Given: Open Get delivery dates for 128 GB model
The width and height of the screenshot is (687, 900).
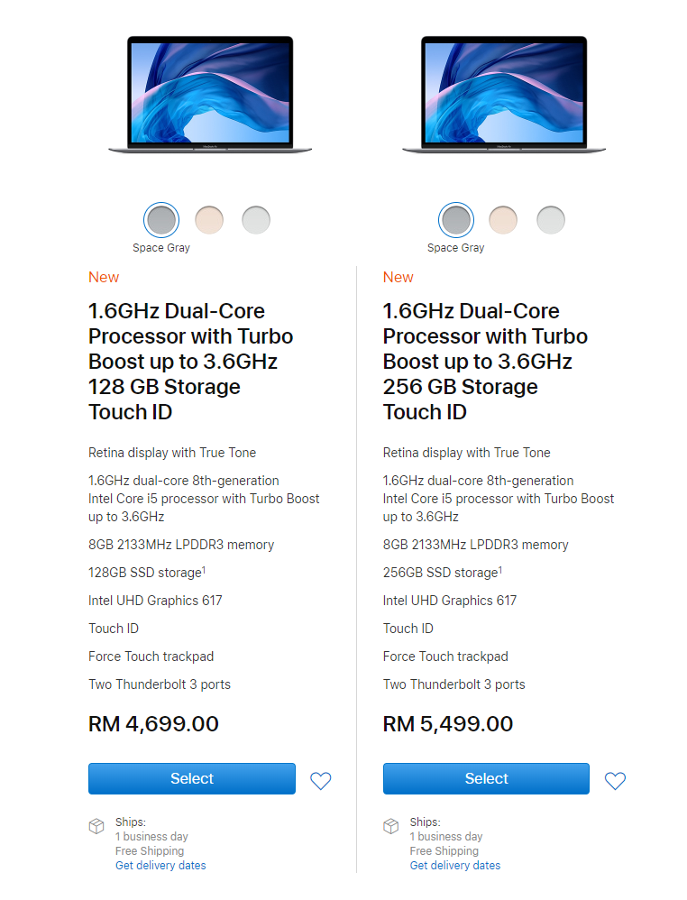Looking at the screenshot, I should (x=160, y=866).
